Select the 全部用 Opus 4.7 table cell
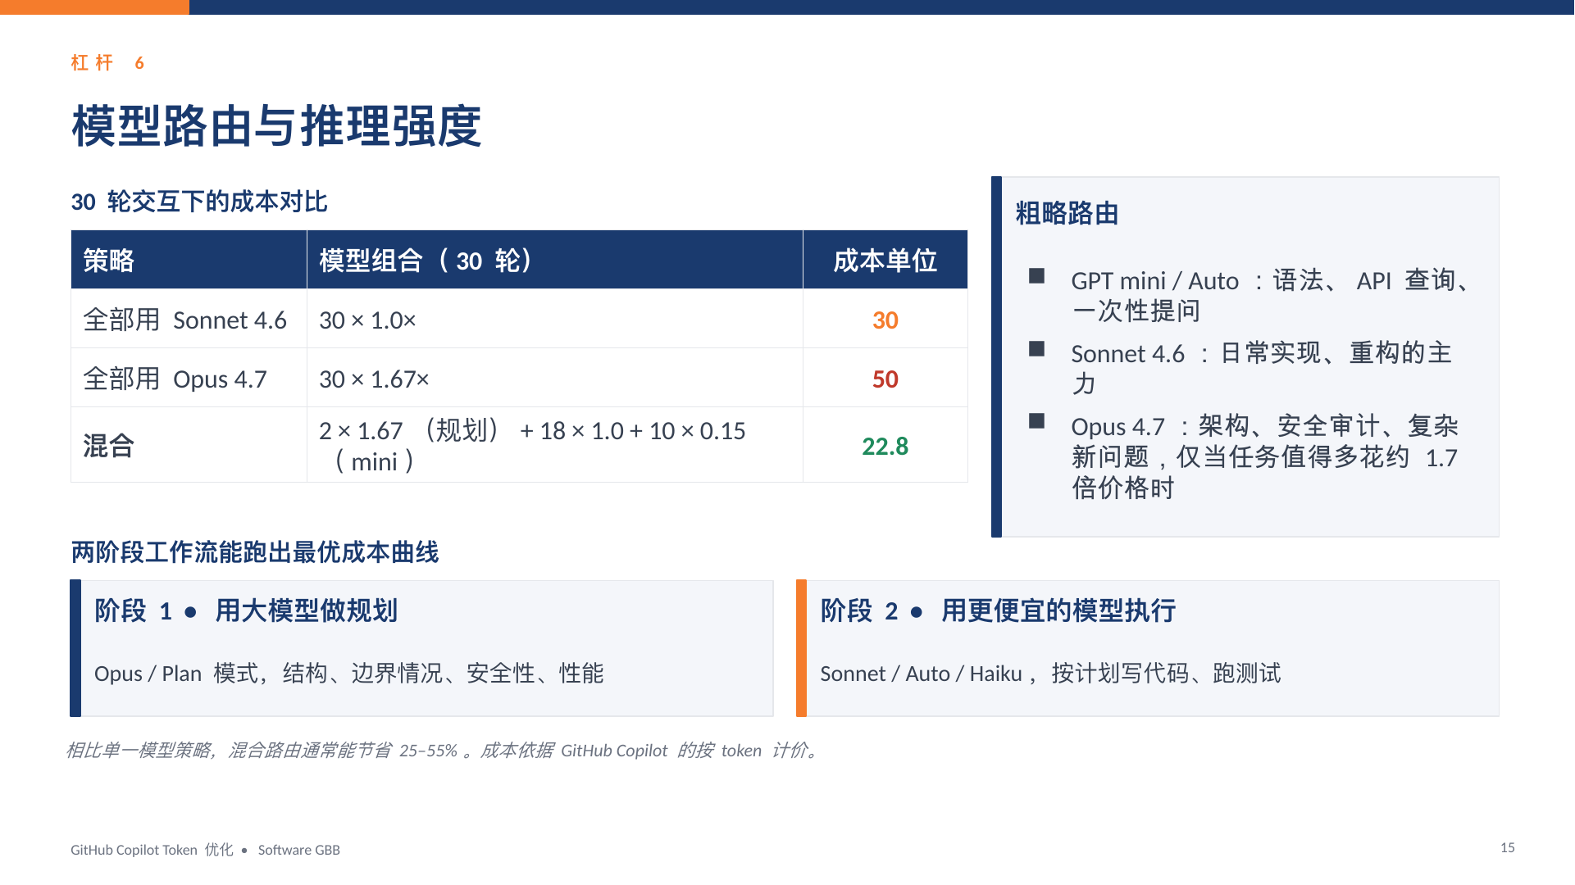 click(189, 379)
